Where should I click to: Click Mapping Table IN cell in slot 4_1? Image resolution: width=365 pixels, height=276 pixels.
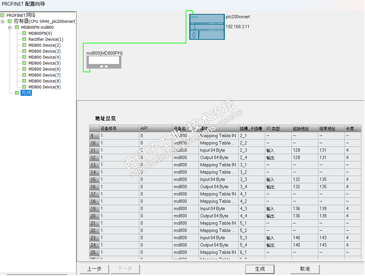[218, 194]
